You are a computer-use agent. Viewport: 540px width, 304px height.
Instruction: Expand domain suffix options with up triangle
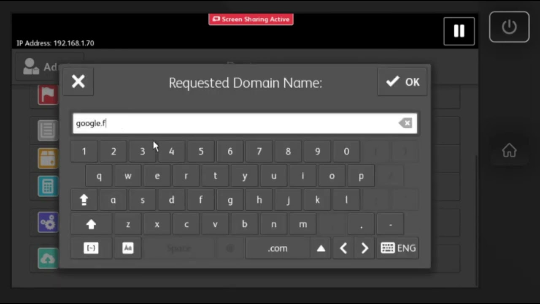(x=321, y=248)
